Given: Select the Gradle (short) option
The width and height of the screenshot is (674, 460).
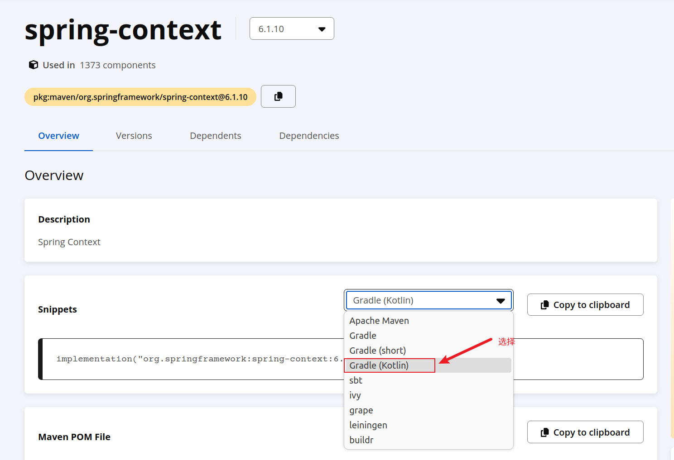Looking at the screenshot, I should tap(377, 351).
